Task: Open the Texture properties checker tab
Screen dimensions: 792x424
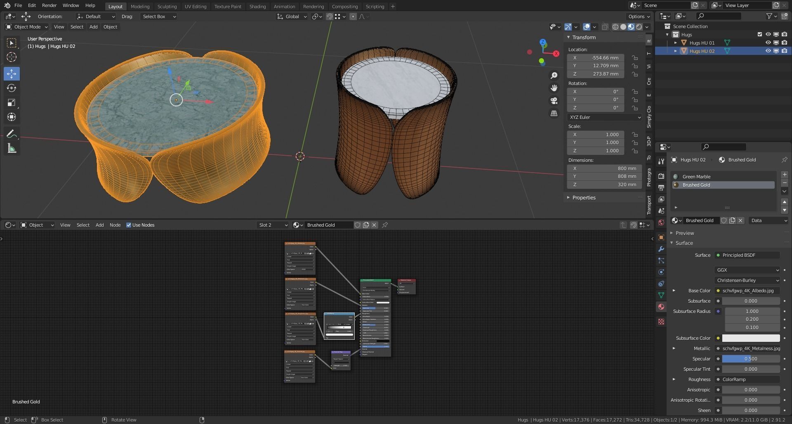Action: (x=661, y=322)
